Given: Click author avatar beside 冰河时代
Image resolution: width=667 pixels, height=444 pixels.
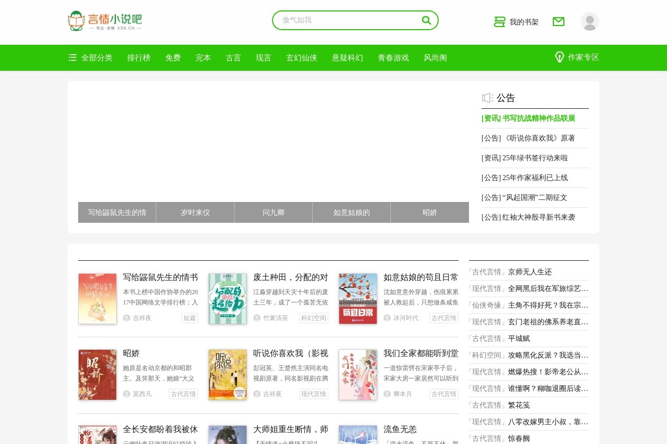Looking at the screenshot, I should (387, 318).
